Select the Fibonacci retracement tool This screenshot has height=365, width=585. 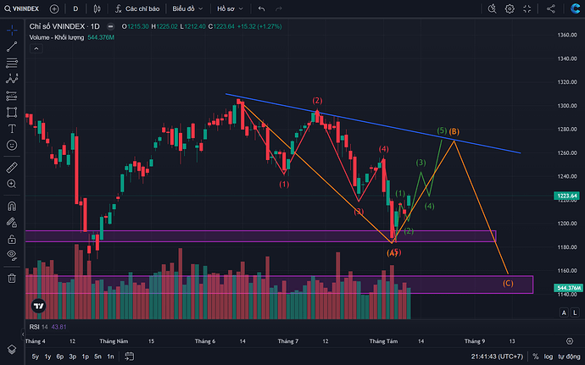(x=12, y=63)
